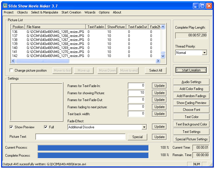Click the Text back width input field
This screenshot has height=169, width=215.
pyautogui.click(x=136, y=114)
